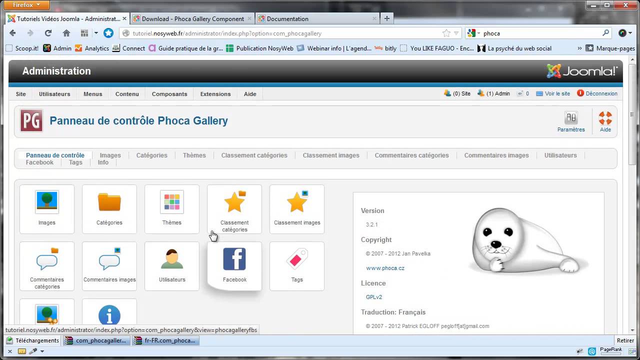Open the GPLv2 licence link

374,297
